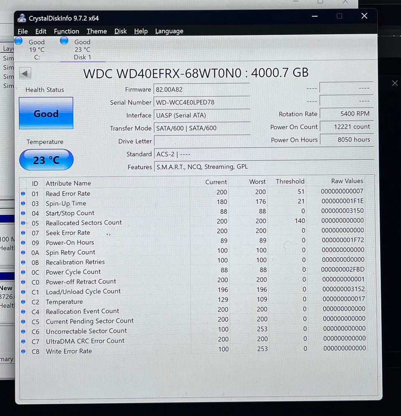Open the File menu
Screen dimensions: 401x416
(x=23, y=31)
